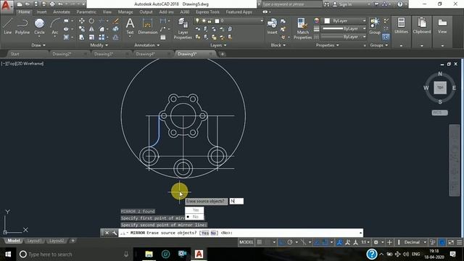Image resolution: width=464 pixels, height=261 pixels.
Task: Click the Copy tool in Modify panel
Action: [82, 29]
